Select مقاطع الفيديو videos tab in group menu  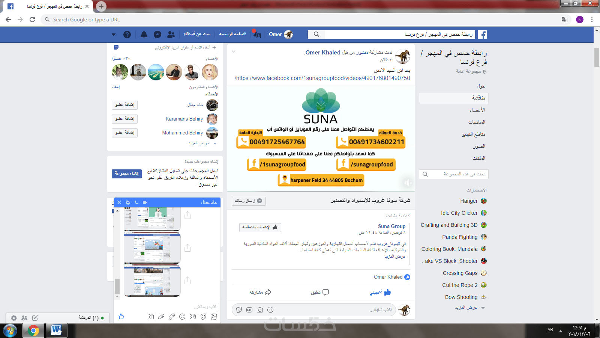point(474,134)
